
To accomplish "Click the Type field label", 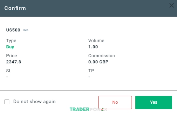I will 11,41.
